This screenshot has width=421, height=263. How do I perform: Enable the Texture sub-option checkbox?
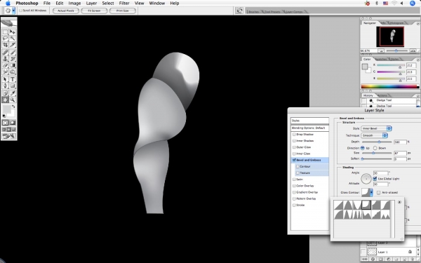point(298,173)
